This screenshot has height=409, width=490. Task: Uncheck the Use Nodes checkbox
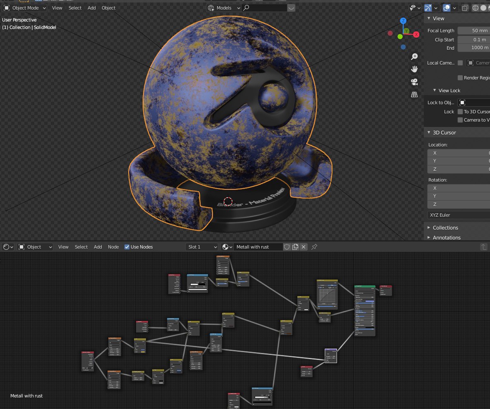(x=127, y=247)
